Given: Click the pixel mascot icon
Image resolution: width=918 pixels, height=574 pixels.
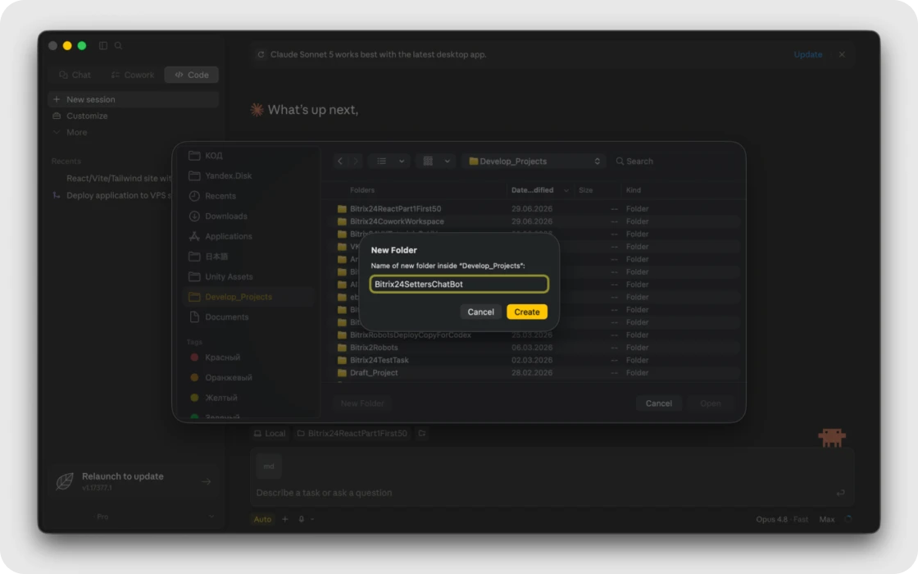Looking at the screenshot, I should pos(832,438).
